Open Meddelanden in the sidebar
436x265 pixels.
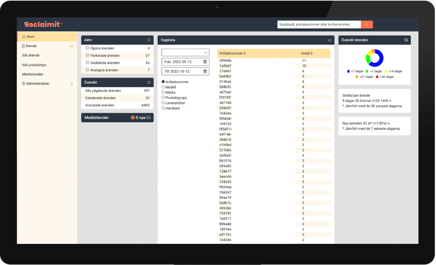33,74
